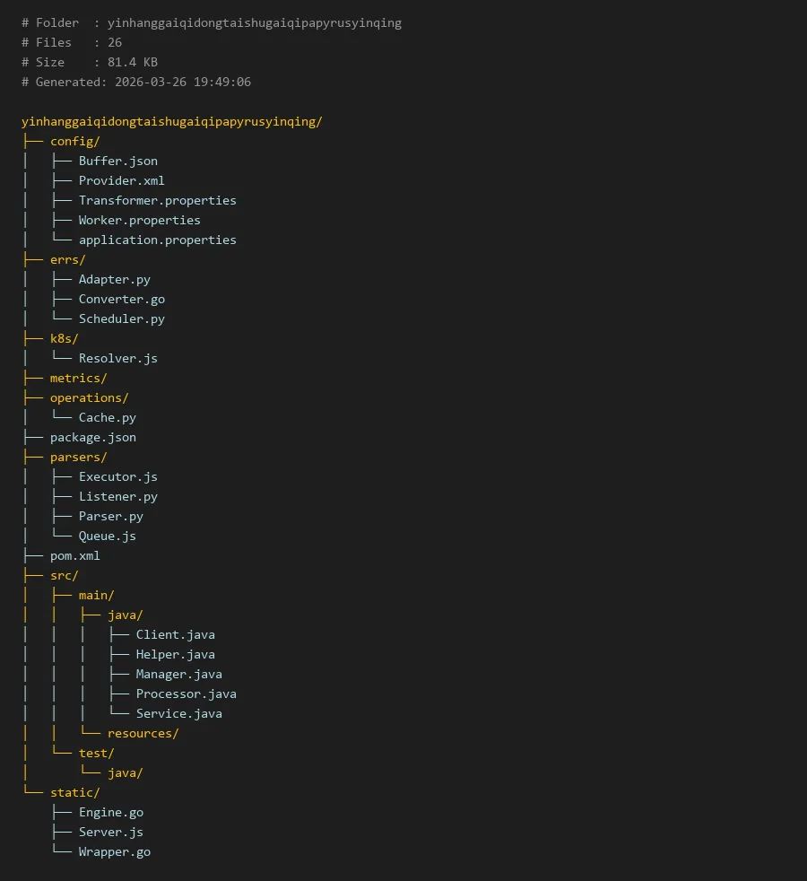Click the metrics/ folder
This screenshot has height=881, width=807.
click(x=78, y=378)
